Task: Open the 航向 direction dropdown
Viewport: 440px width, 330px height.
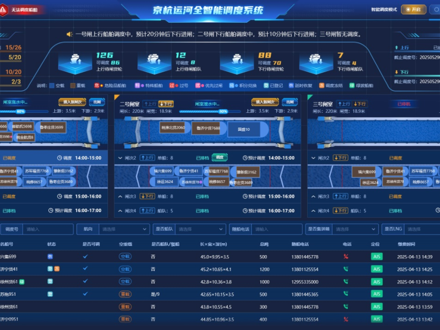Action: pos(124,230)
